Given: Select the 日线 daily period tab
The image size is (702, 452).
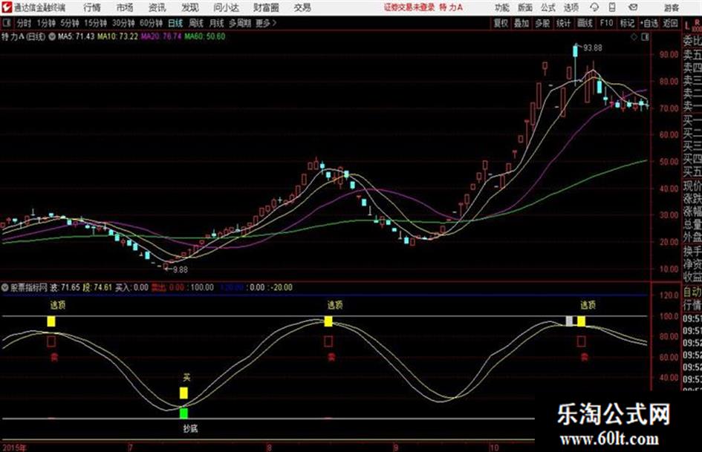Looking at the screenshot, I should (175, 23).
